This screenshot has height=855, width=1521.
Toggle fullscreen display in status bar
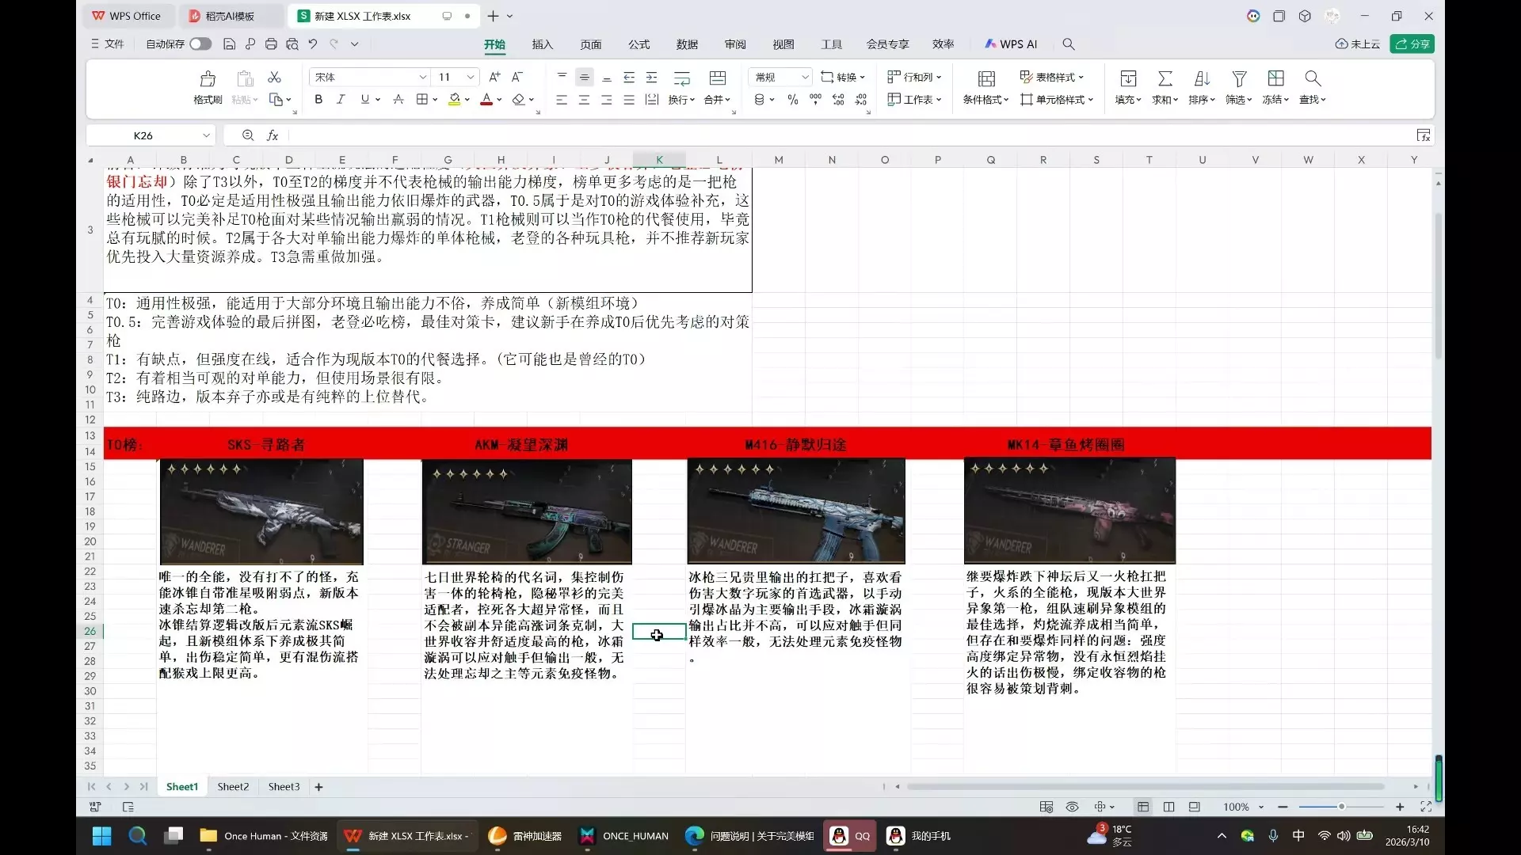point(1426,807)
